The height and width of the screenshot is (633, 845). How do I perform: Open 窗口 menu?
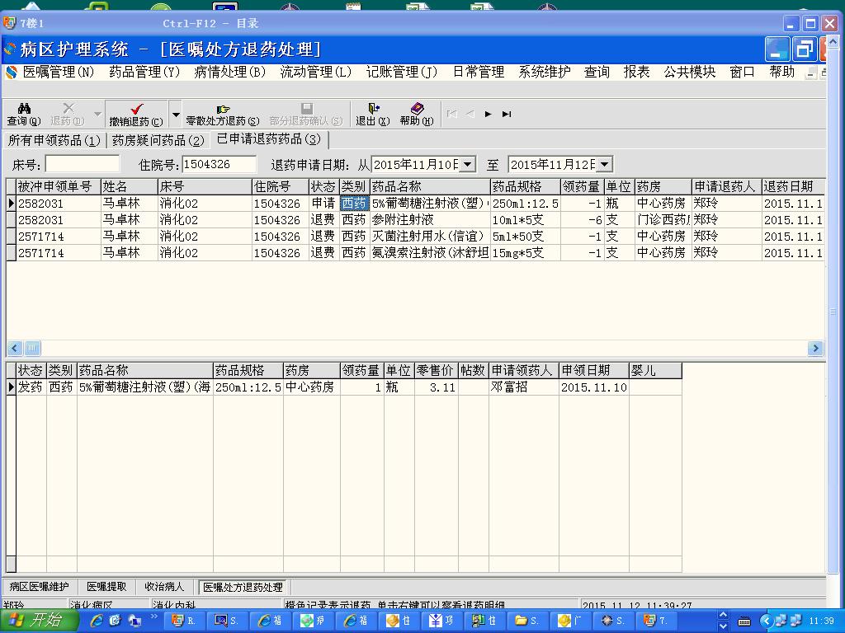click(x=742, y=72)
